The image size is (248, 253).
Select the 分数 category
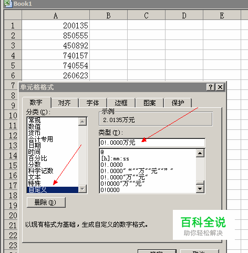click(53, 165)
